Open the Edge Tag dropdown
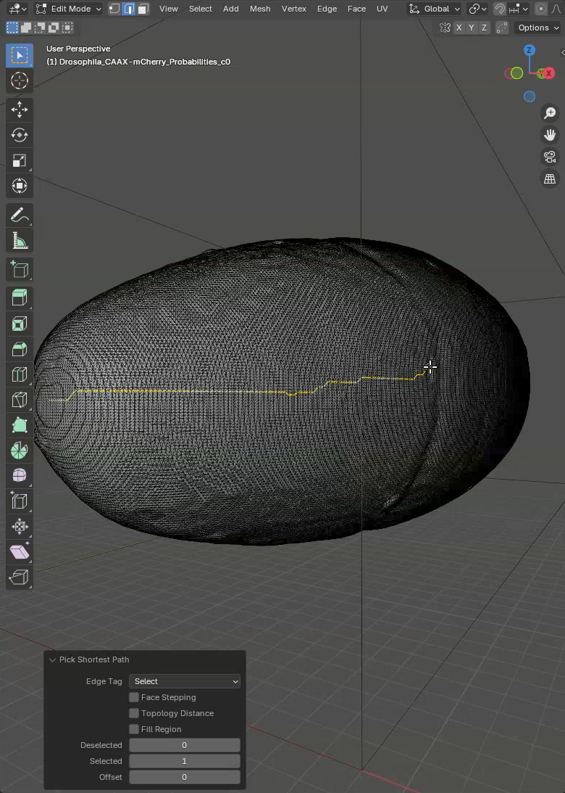This screenshot has width=565, height=793. click(x=185, y=681)
